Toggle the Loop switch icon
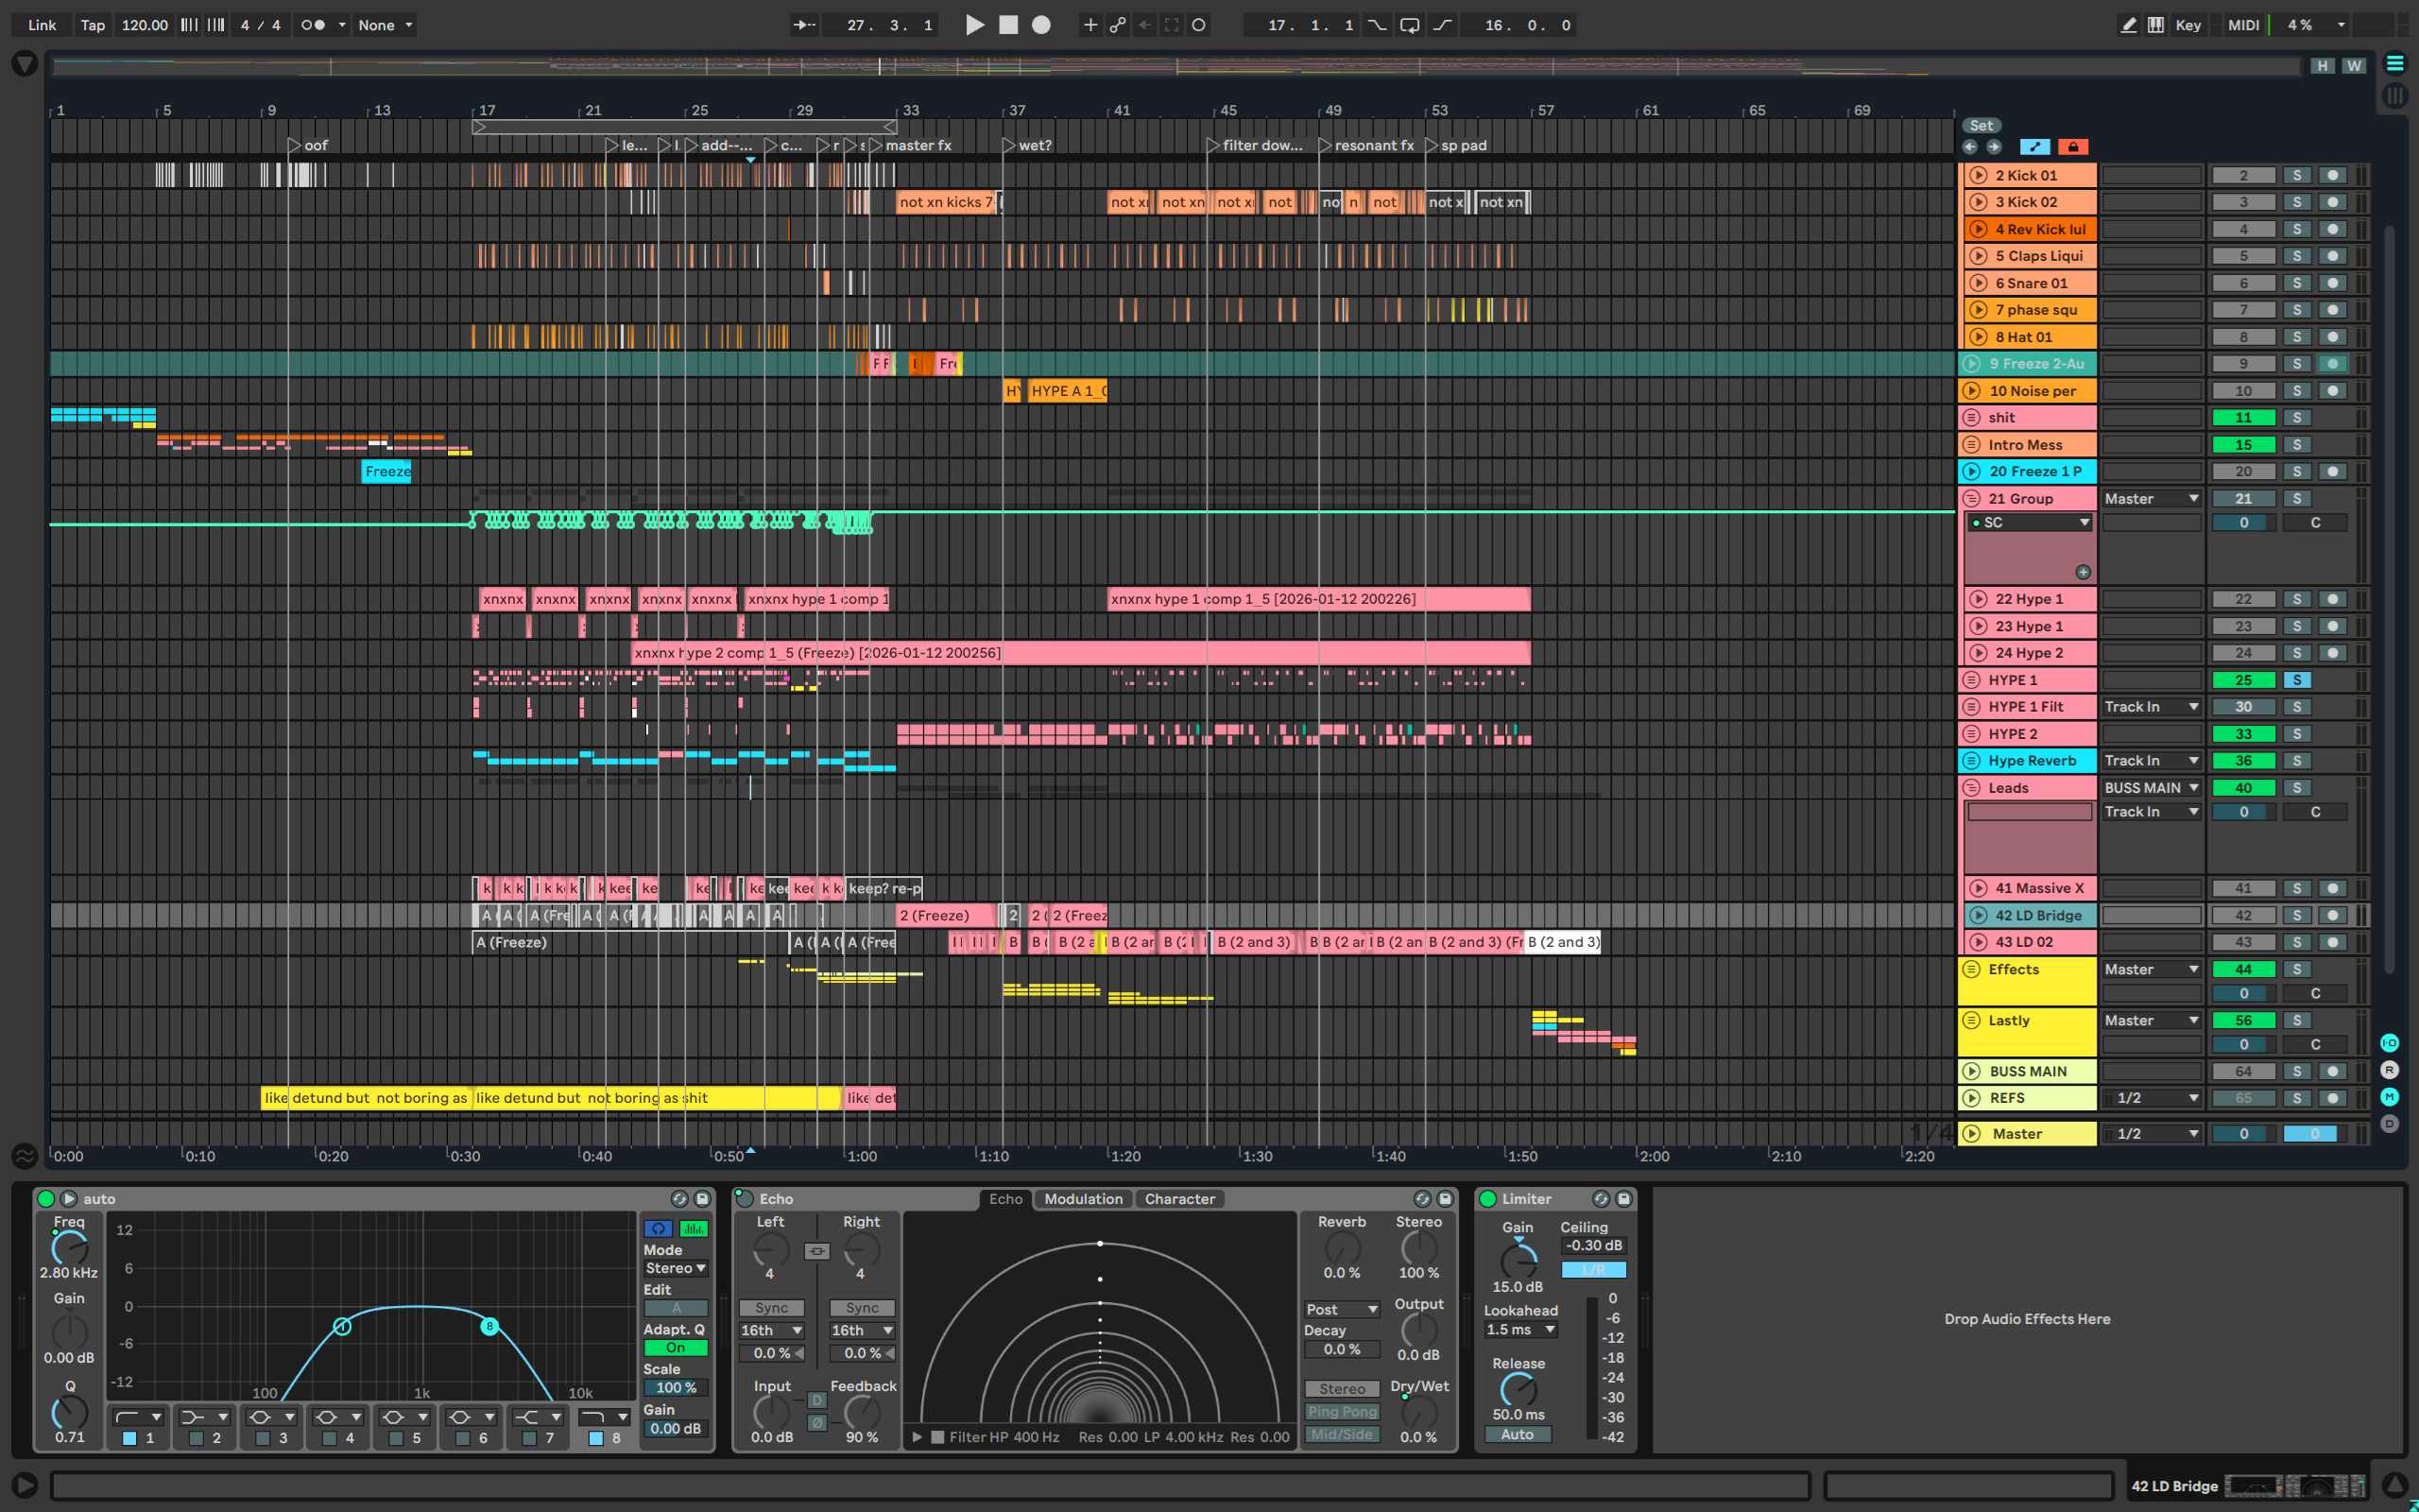This screenshot has height=1512, width=2419. click(1410, 25)
